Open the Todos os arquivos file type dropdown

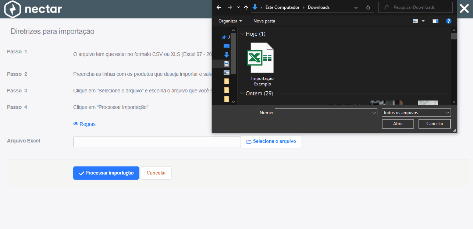[x=416, y=113]
